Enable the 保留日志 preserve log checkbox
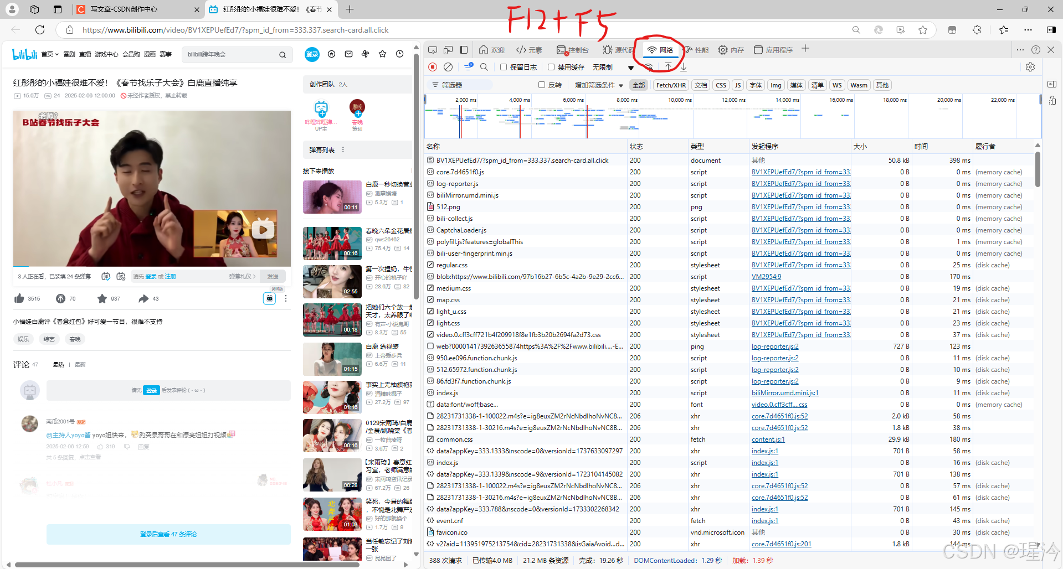The height and width of the screenshot is (569, 1063). [x=503, y=67]
